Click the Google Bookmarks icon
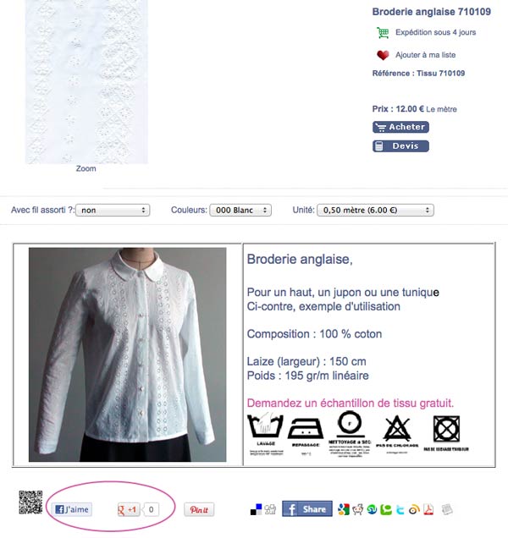Image resolution: width=508 pixels, height=538 pixels. pyautogui.click(x=344, y=509)
